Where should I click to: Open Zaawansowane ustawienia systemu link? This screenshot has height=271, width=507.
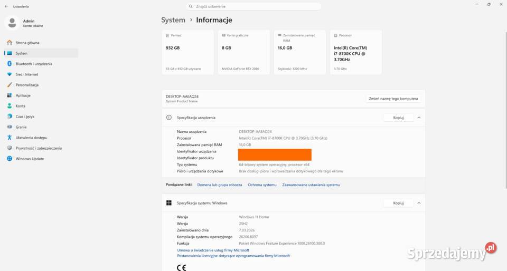click(x=311, y=185)
